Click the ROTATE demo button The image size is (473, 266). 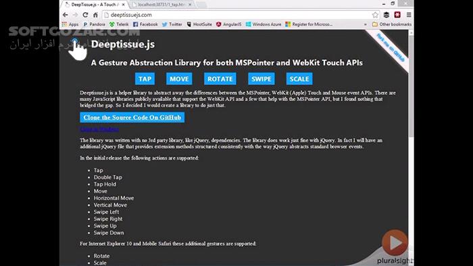point(220,79)
